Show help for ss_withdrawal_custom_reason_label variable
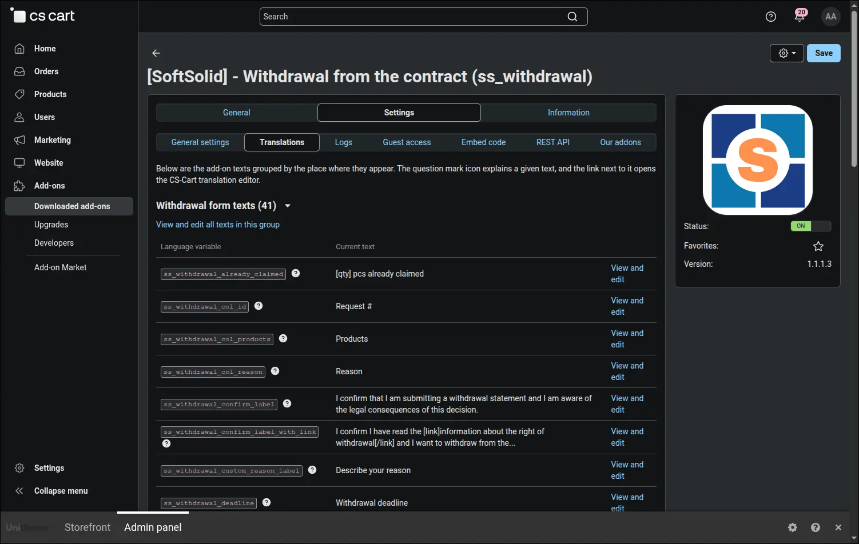 tap(312, 470)
